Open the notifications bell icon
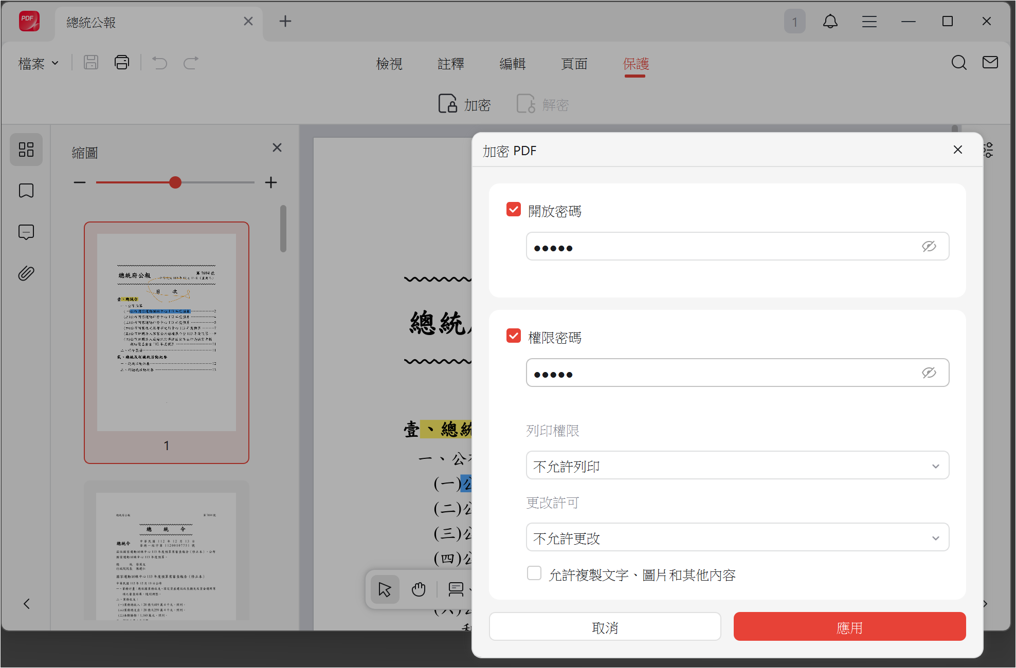Image resolution: width=1016 pixels, height=668 pixels. (830, 22)
